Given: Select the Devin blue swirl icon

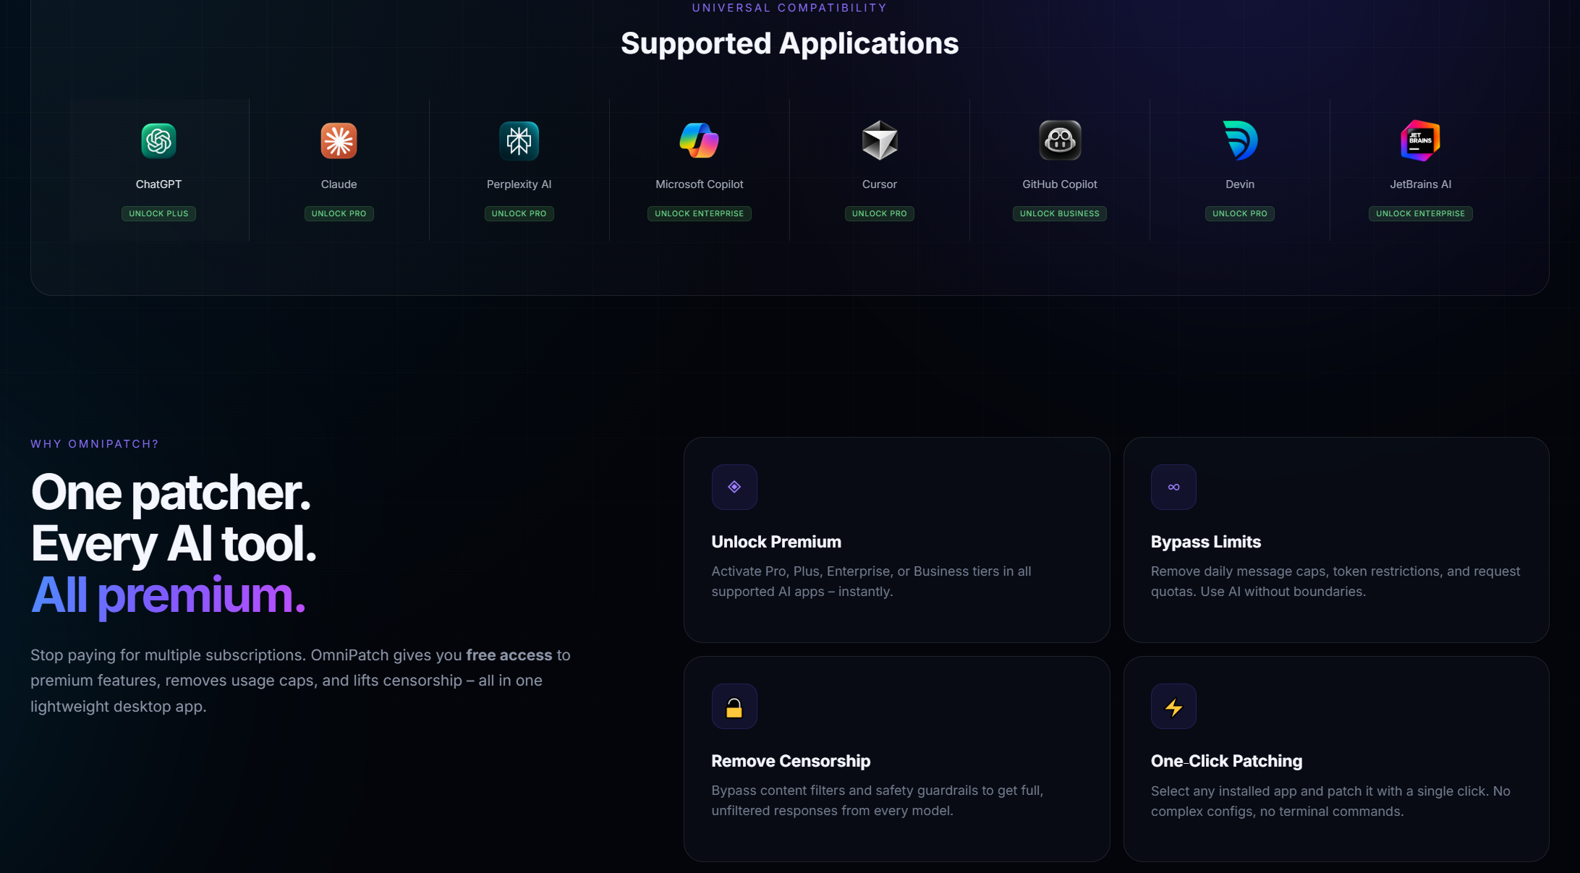Looking at the screenshot, I should tap(1240, 140).
